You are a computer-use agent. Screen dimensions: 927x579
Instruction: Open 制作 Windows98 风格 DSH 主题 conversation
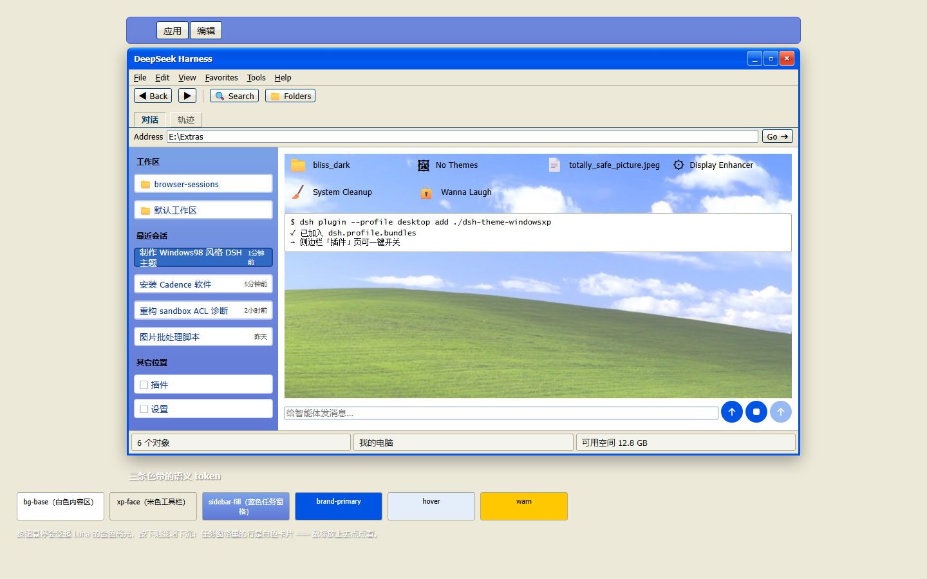pos(203,257)
